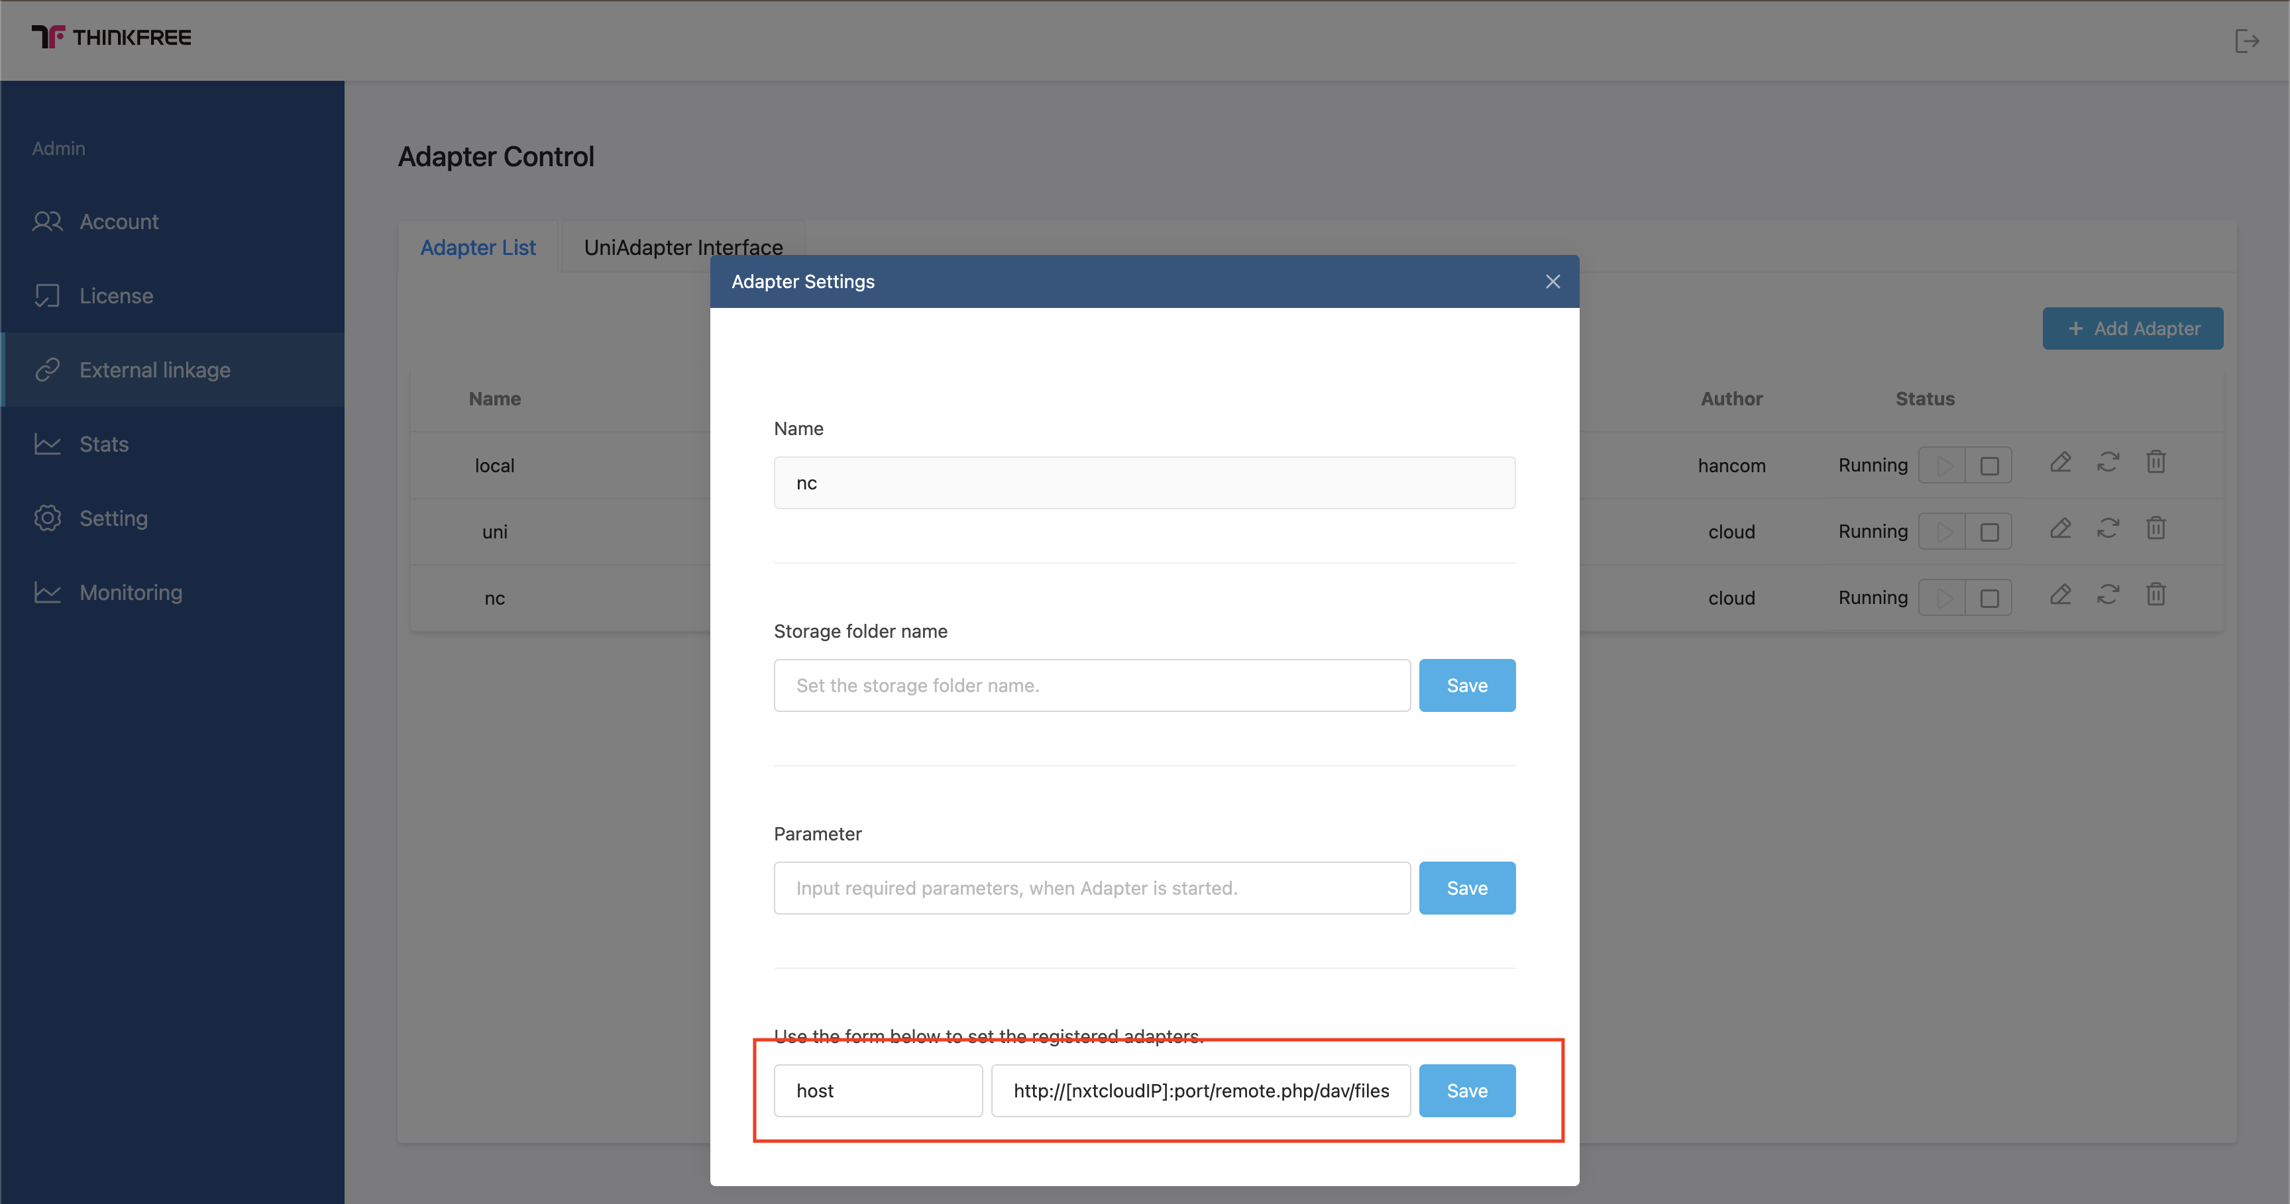This screenshot has width=2290, height=1204.
Task: Click the refresh icon for uni adapter
Action: [2108, 528]
